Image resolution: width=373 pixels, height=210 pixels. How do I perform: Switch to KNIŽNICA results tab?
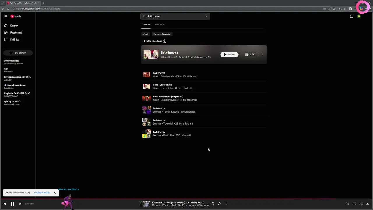(160, 24)
